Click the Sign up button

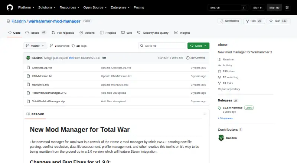274,7
